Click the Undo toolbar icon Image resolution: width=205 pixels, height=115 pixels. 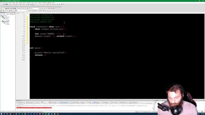9,4
